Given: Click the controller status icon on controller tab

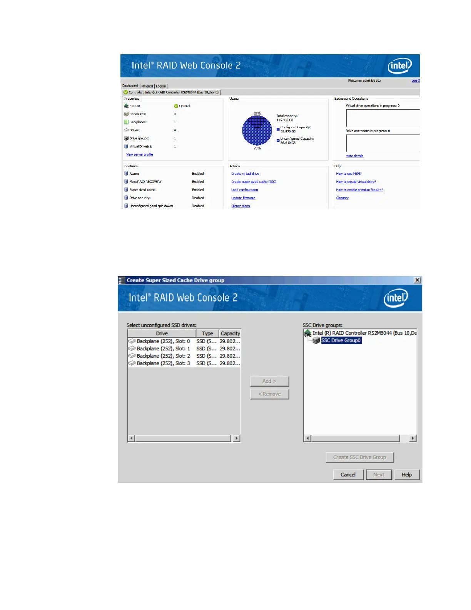Looking at the screenshot, I should pos(125,92).
